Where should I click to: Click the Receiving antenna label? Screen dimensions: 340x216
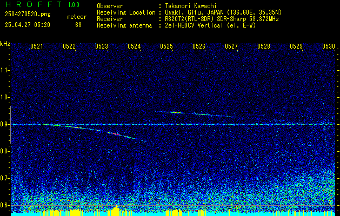[x=124, y=25]
